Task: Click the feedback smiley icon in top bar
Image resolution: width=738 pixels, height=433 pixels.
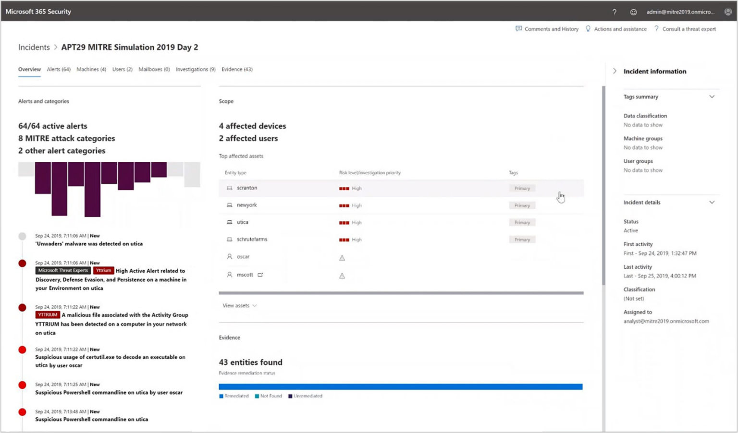Action: [x=633, y=12]
